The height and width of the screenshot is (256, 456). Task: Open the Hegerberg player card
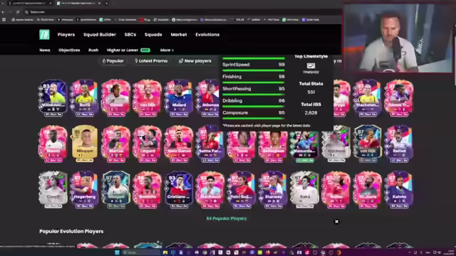[85, 190]
